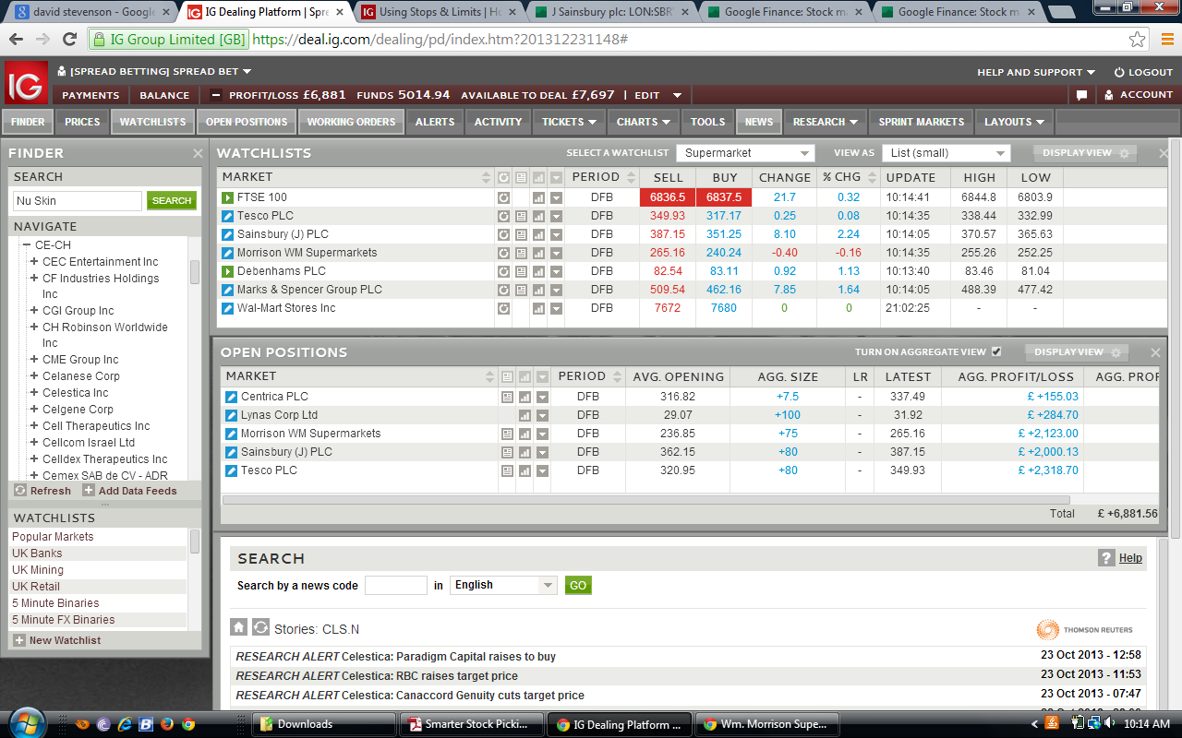Image resolution: width=1182 pixels, height=738 pixels.
Task: Click the IG logo
Action: tap(24, 84)
